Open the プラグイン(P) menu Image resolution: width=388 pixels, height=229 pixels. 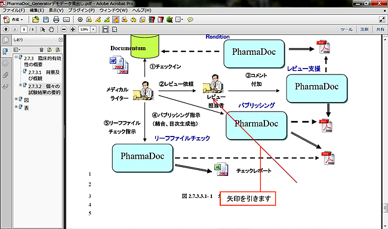coord(81,10)
